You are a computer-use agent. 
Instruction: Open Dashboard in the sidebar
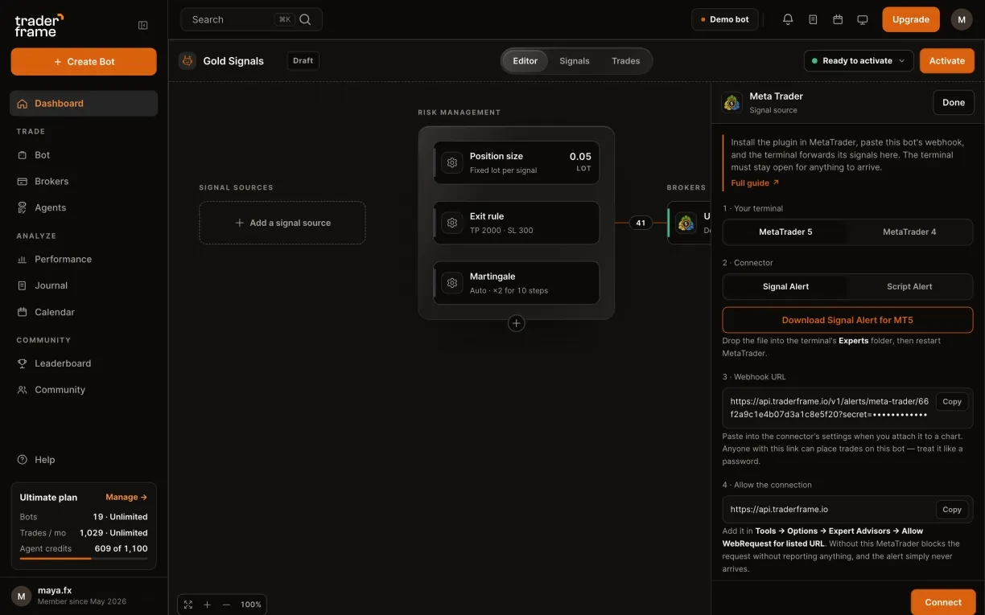pos(84,103)
